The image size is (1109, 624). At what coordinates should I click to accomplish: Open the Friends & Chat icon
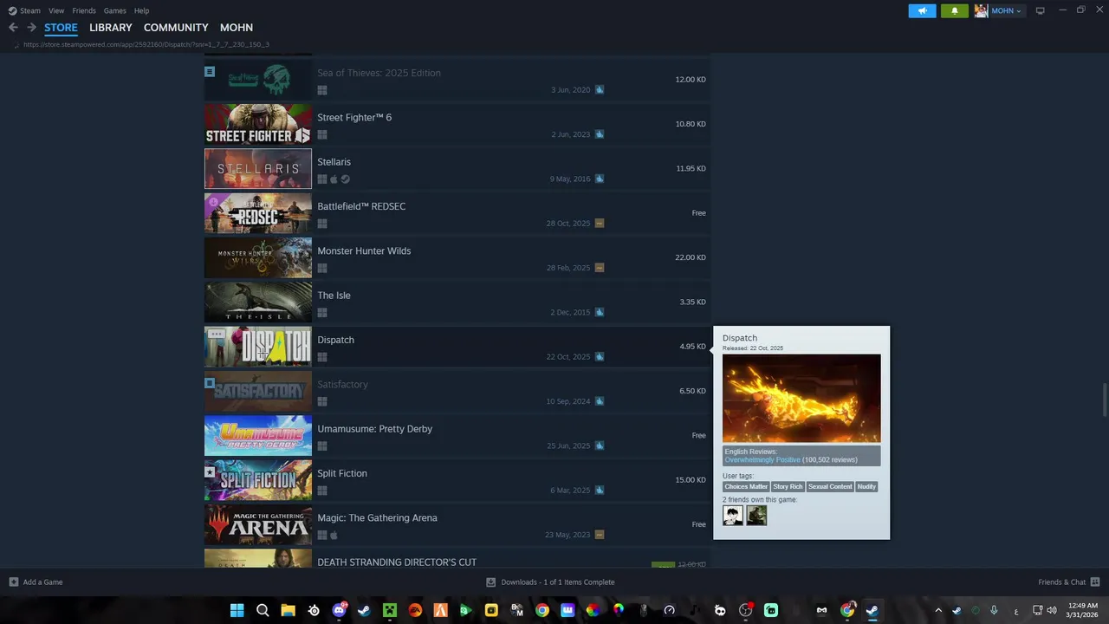1095,582
